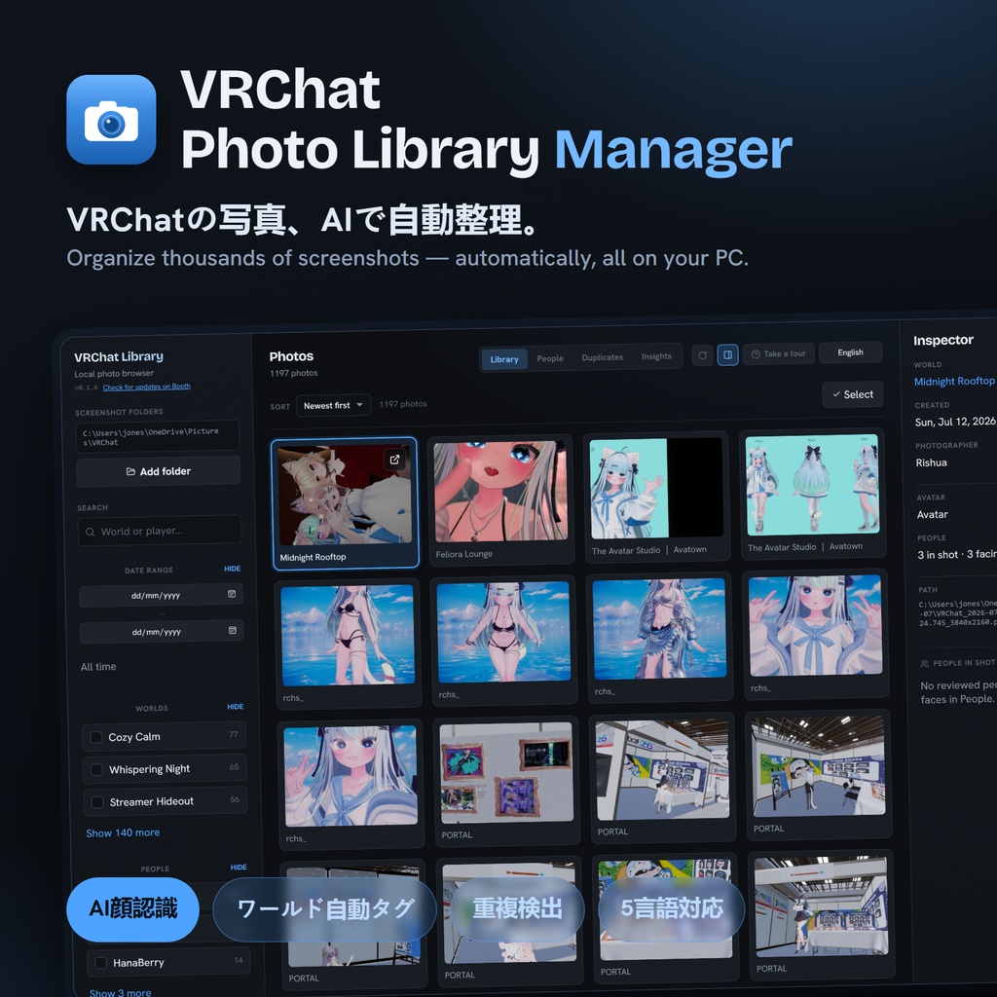Expand Show 140 more worlds
The width and height of the screenshot is (997, 997).
(x=123, y=832)
